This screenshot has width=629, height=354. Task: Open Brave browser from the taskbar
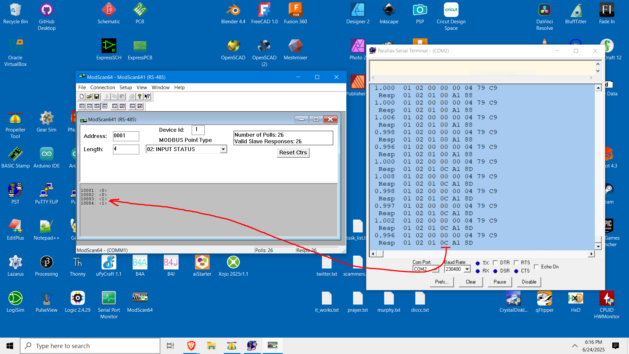point(191,346)
